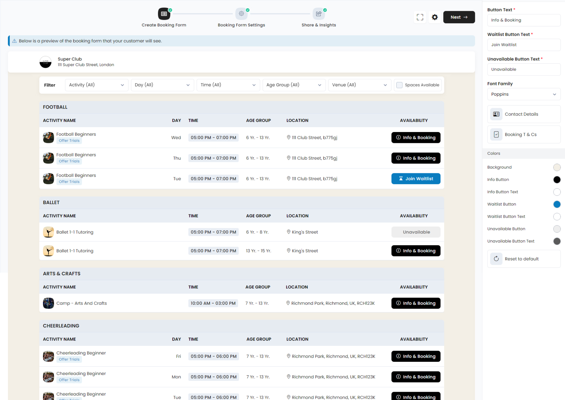The height and width of the screenshot is (400, 565).
Task: Click the Reset to default icon
Action: [496, 259]
